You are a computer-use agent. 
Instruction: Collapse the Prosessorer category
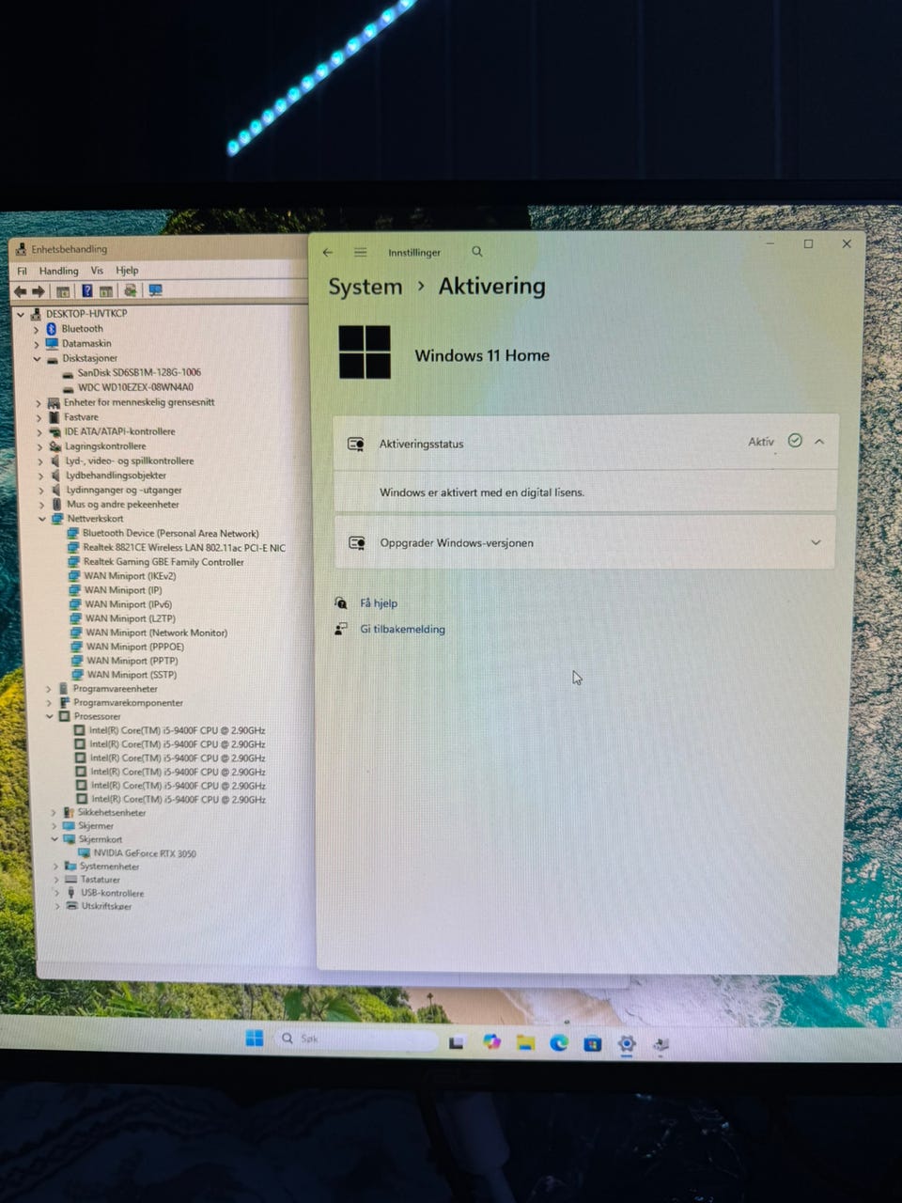tap(50, 716)
